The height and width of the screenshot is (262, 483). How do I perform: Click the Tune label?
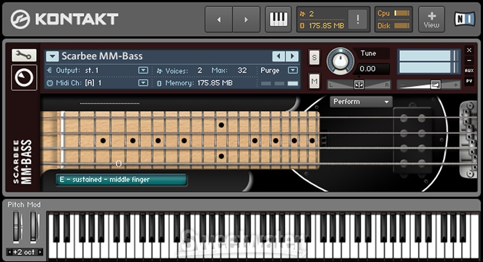[x=368, y=53]
